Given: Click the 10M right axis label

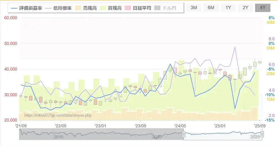Looking at the screenshot, I should pos(271,99).
